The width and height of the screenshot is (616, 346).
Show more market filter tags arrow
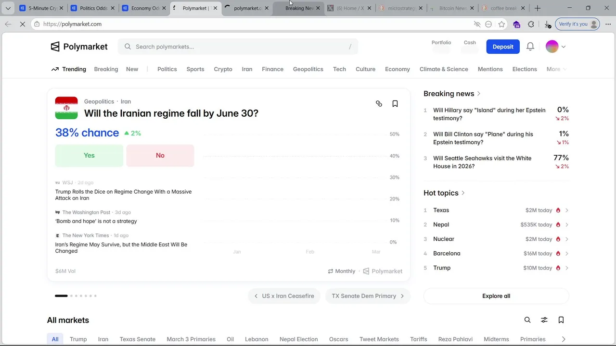click(564, 339)
